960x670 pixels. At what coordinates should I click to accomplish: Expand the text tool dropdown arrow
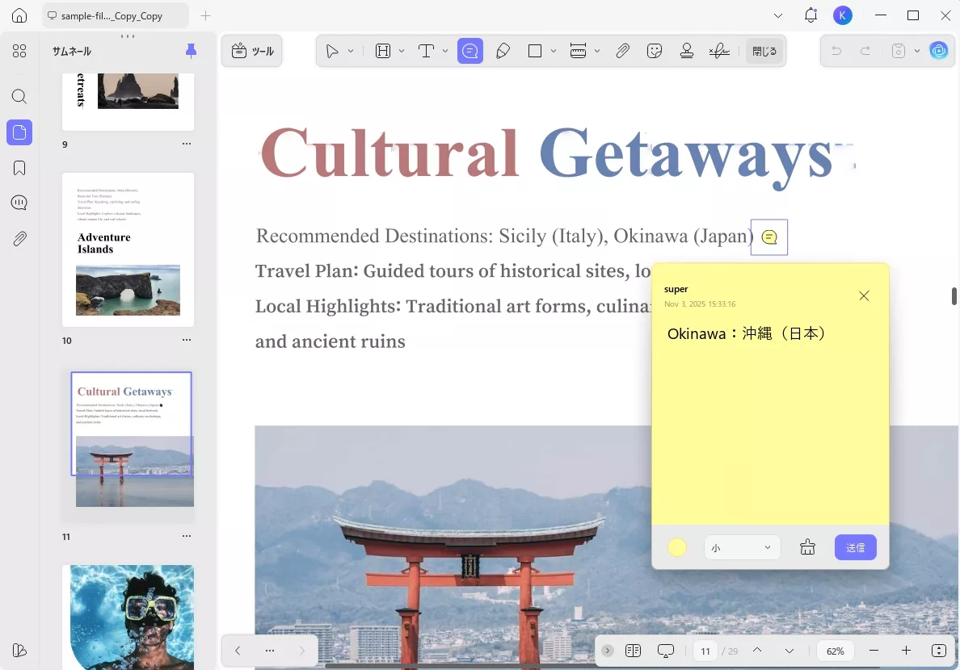(x=445, y=51)
